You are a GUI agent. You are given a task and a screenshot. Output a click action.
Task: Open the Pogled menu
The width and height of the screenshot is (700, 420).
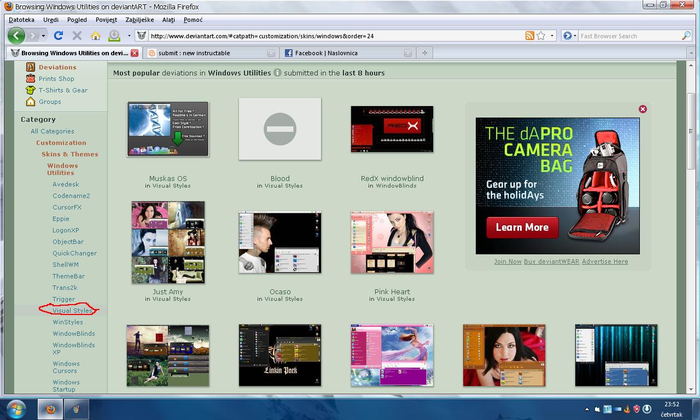tap(77, 20)
